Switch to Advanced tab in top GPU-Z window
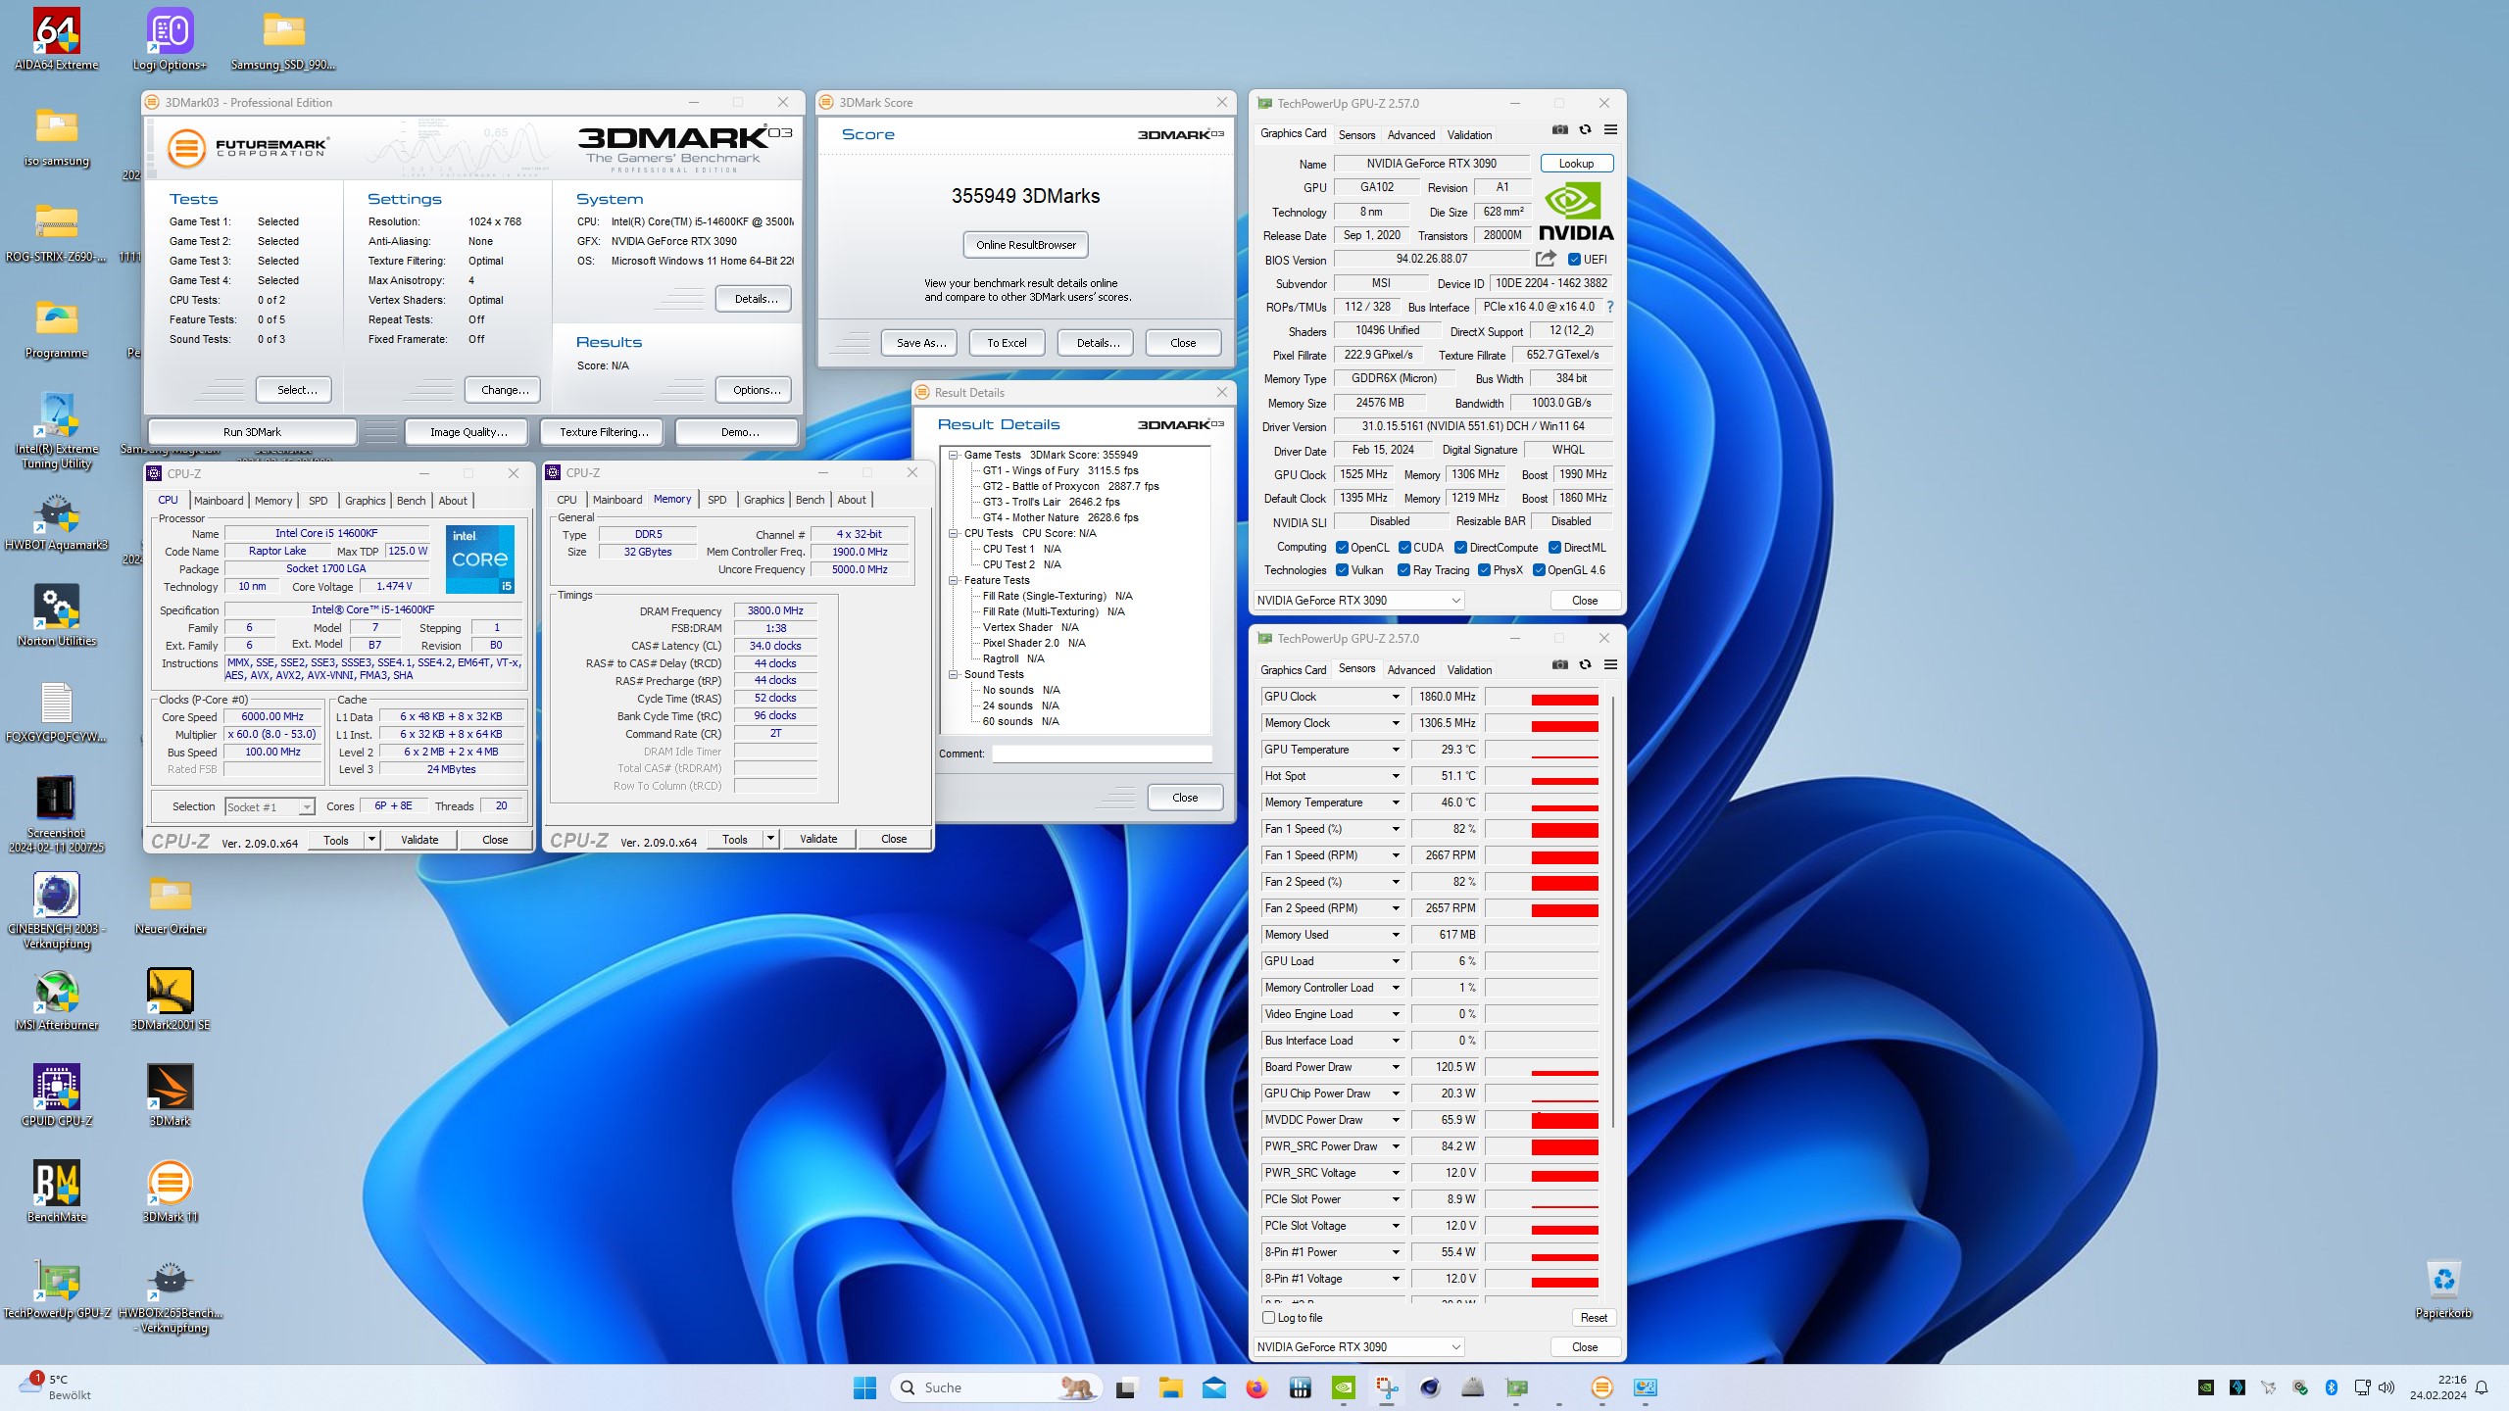Screen dimensions: 2509x1411 [x=1410, y=135]
